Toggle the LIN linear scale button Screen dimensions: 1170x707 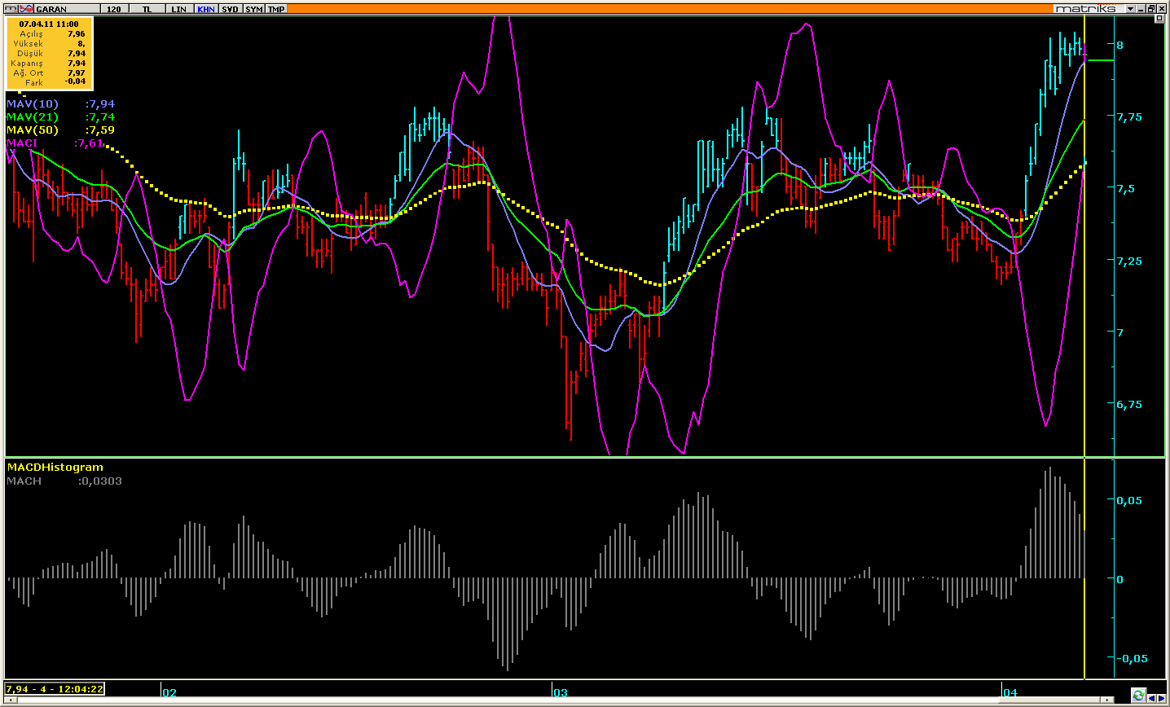point(179,9)
